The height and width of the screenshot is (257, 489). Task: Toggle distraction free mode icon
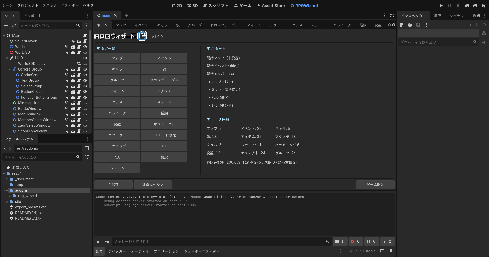pos(392,16)
